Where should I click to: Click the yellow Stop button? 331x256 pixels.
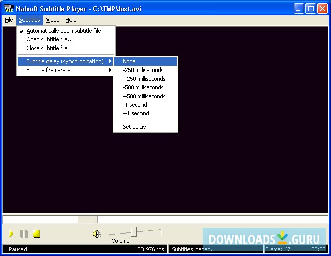click(x=36, y=234)
